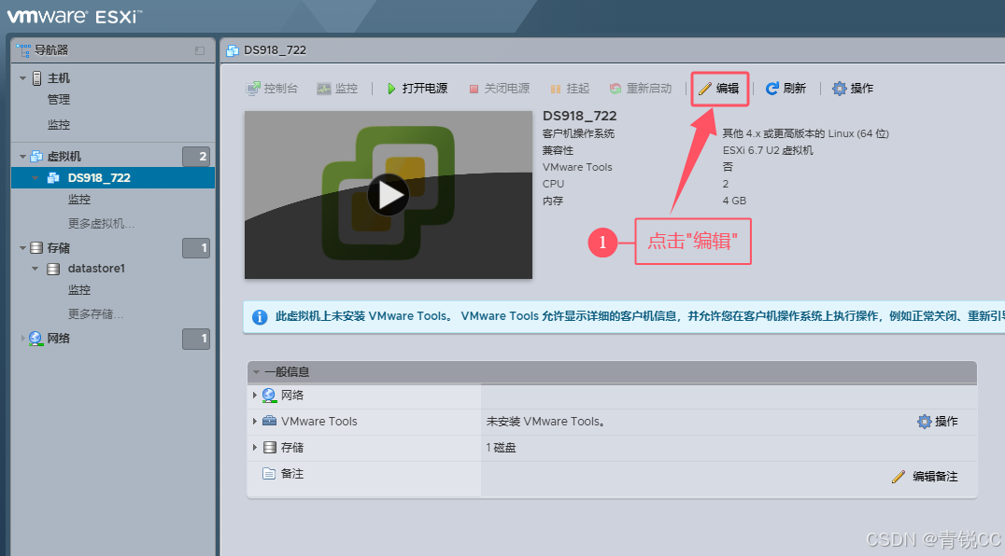Click the virtual machines (虚拟机) icon in navigator
The width and height of the screenshot is (1005, 556).
tap(36, 156)
